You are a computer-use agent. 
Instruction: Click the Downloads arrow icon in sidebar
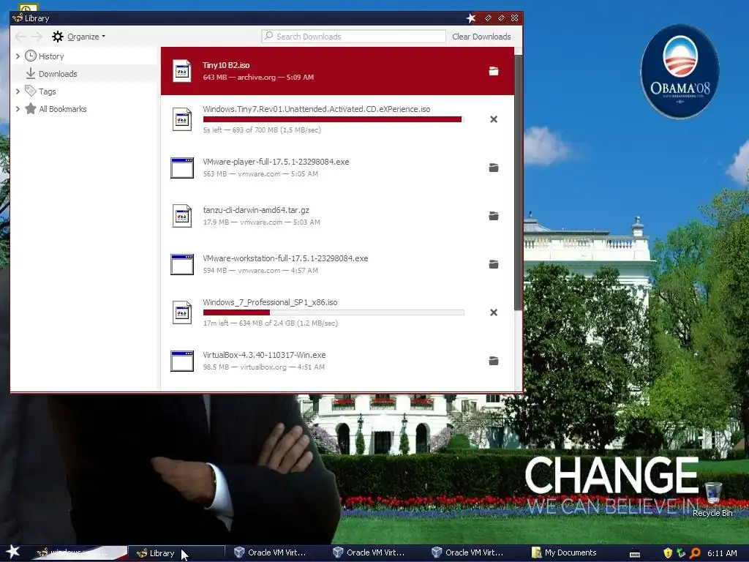31,74
